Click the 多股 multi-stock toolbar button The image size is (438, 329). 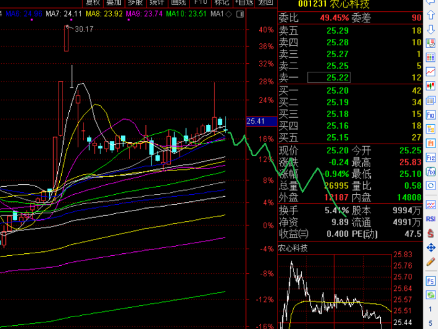[x=135, y=3]
